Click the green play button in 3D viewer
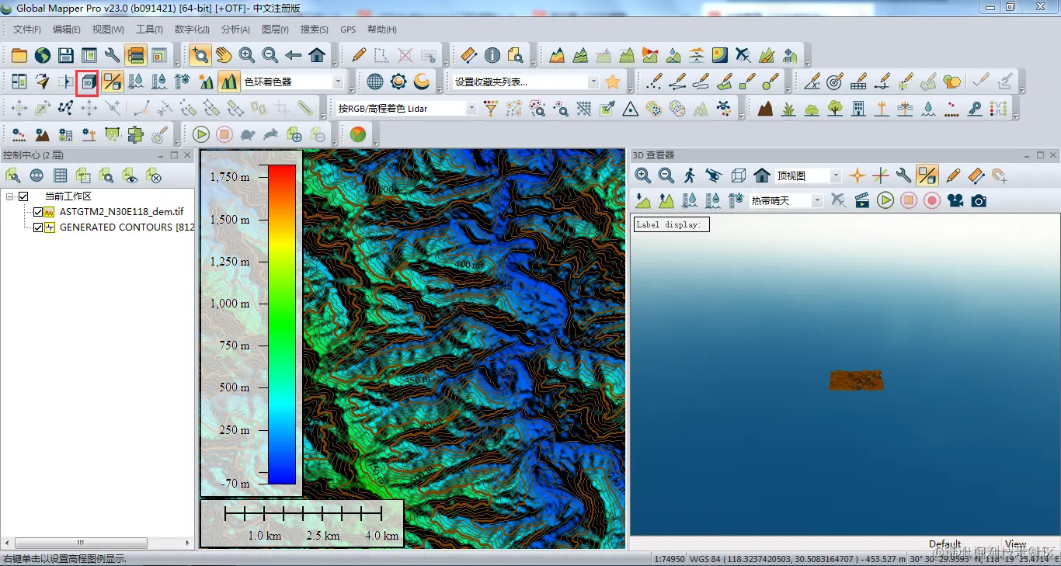This screenshot has width=1061, height=566. pyautogui.click(x=885, y=200)
